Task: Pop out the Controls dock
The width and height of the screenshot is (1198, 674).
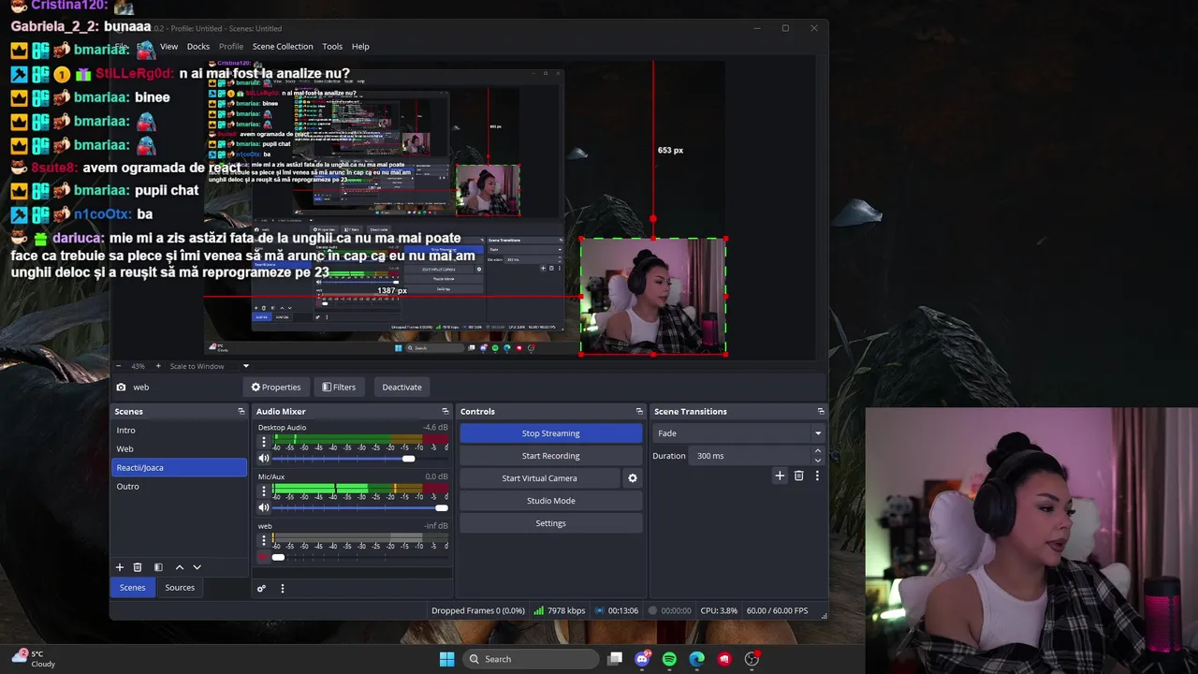Action: click(x=640, y=412)
